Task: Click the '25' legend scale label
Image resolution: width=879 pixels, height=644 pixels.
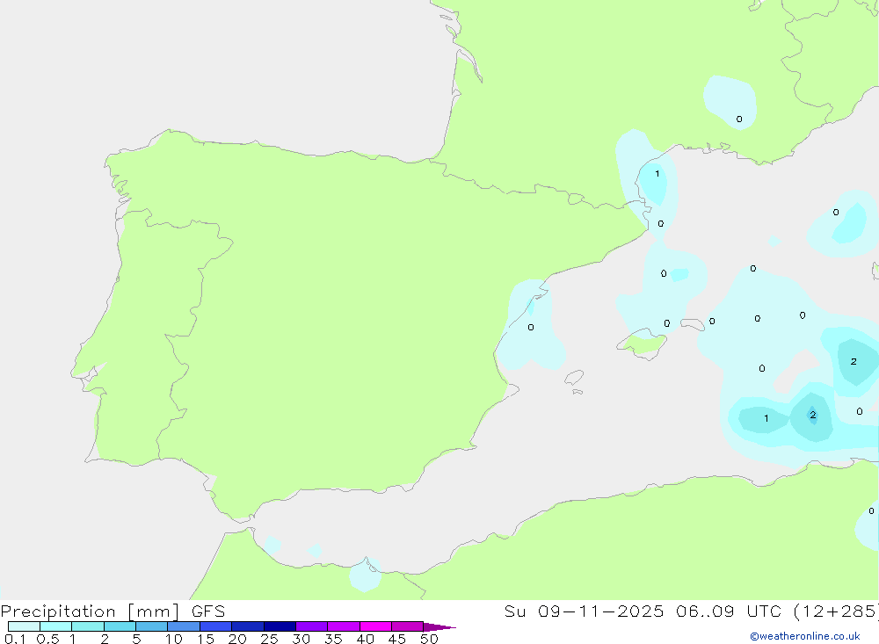Action: [269, 639]
